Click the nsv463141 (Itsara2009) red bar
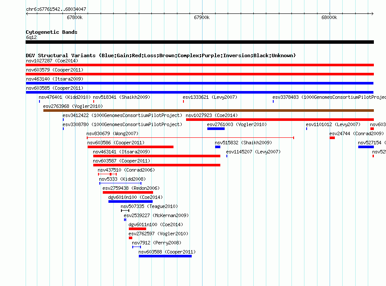The height and width of the screenshot is (286, 386). coord(157,156)
